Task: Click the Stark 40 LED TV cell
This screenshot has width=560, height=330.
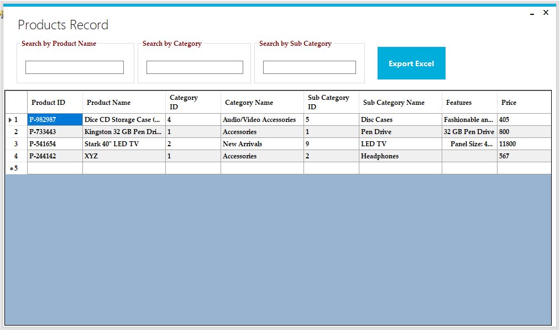Action: [123, 143]
